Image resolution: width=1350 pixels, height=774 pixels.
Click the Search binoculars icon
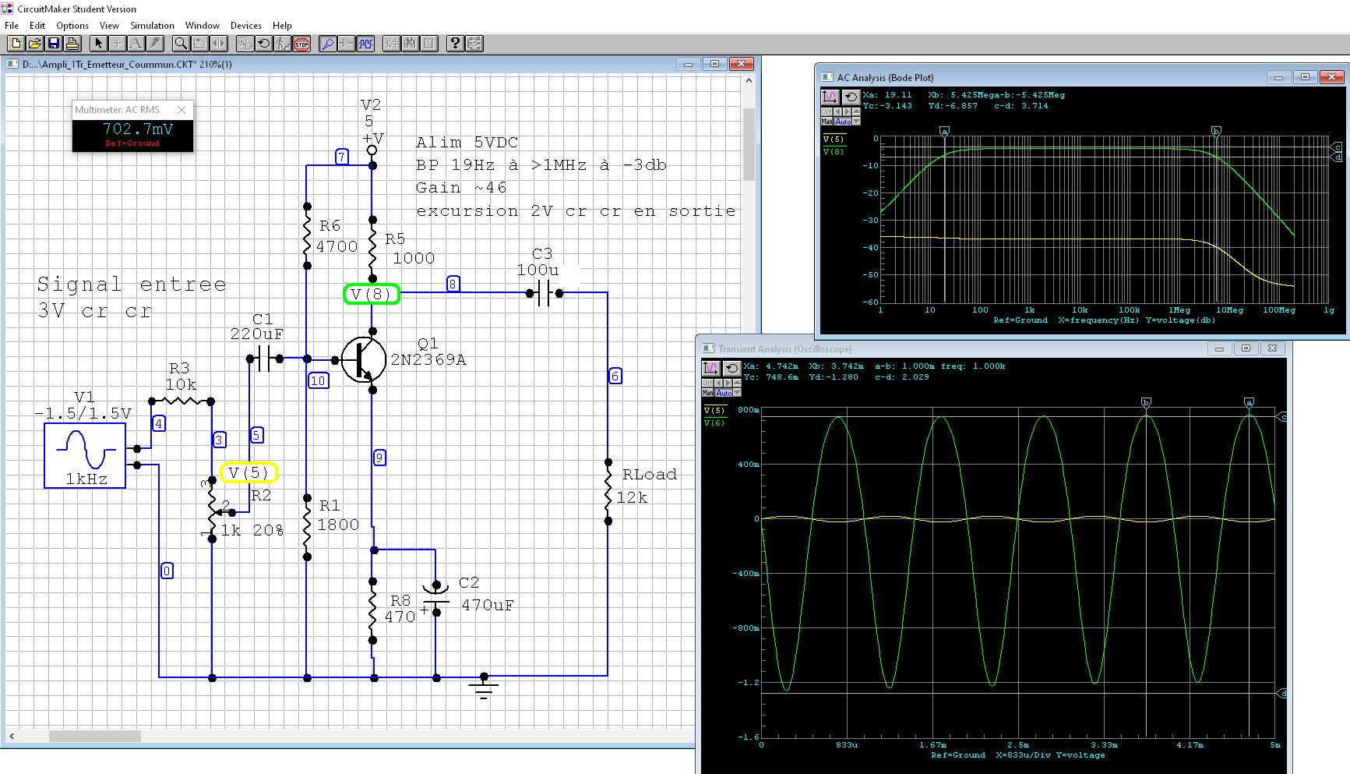[410, 44]
